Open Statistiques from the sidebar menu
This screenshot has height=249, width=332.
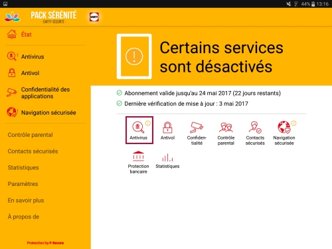(x=23, y=167)
